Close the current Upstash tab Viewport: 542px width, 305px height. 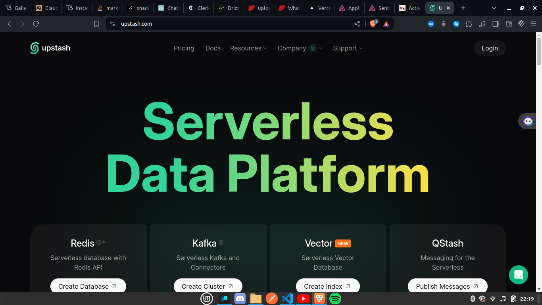coord(448,8)
